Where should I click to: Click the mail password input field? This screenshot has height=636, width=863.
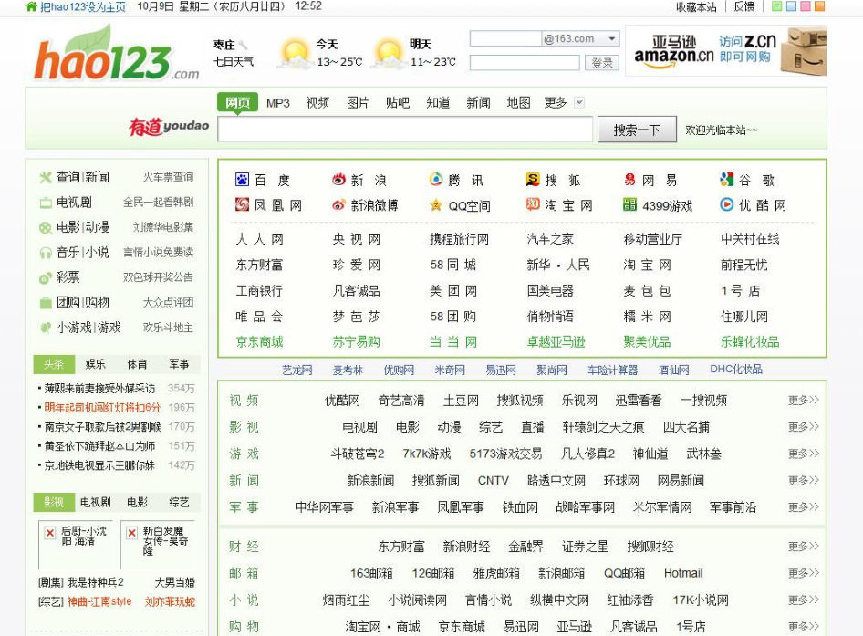[525, 63]
